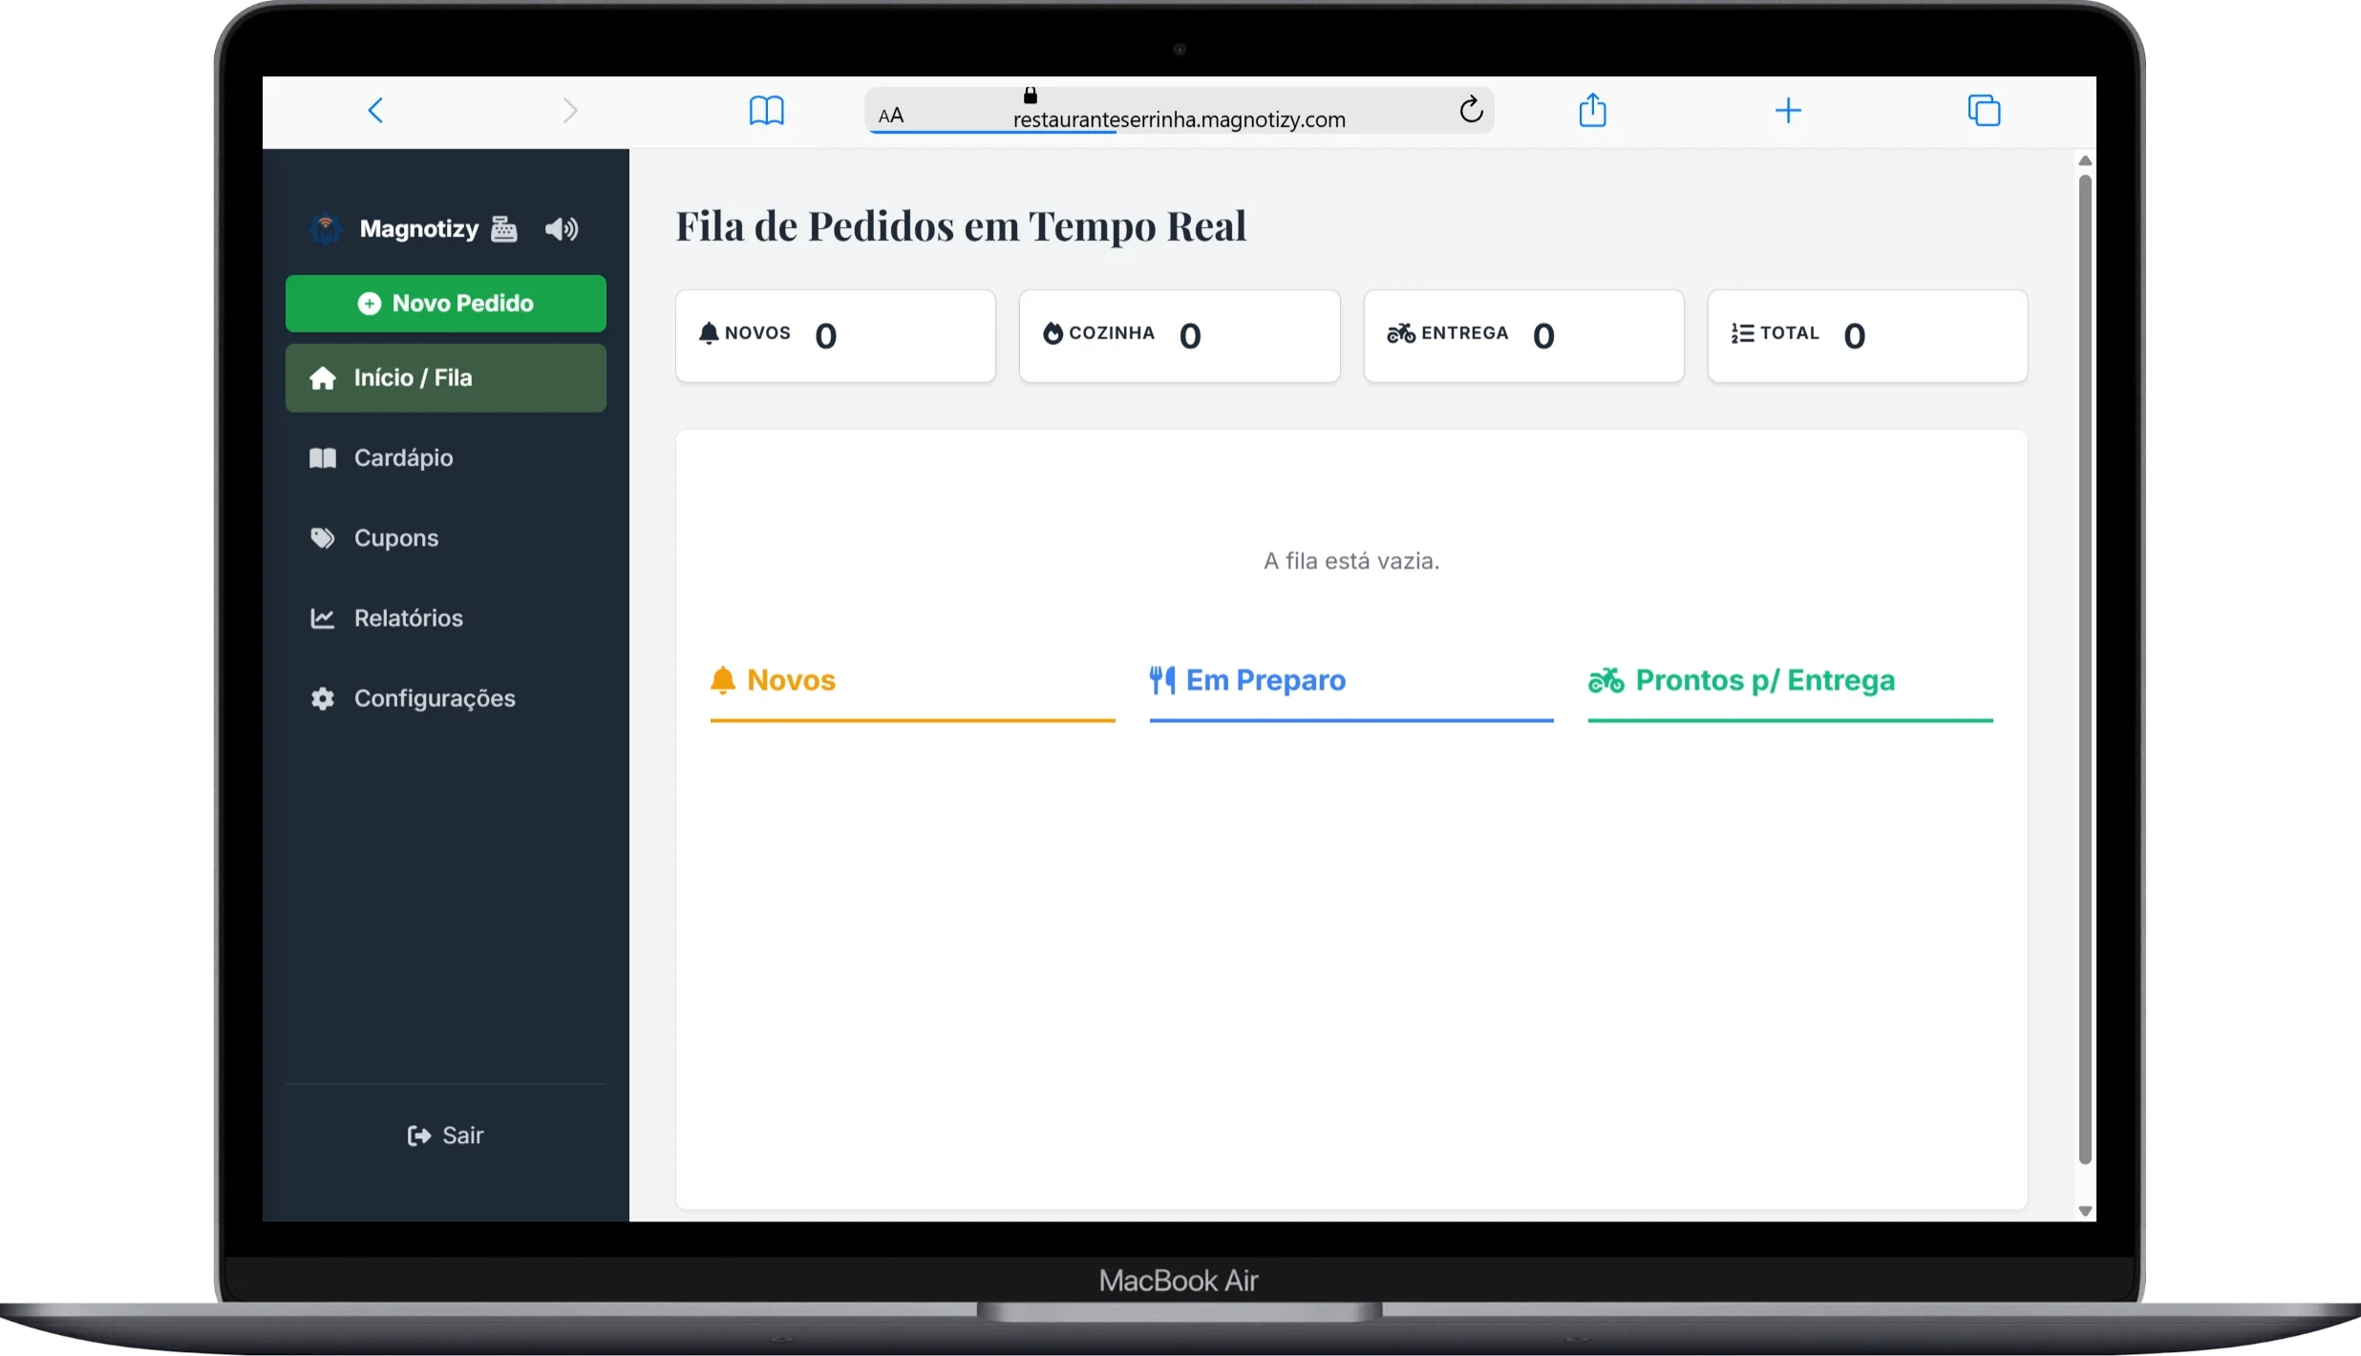This screenshot has height=1356, width=2361.
Task: Open Configurações settings gear
Action: point(445,699)
